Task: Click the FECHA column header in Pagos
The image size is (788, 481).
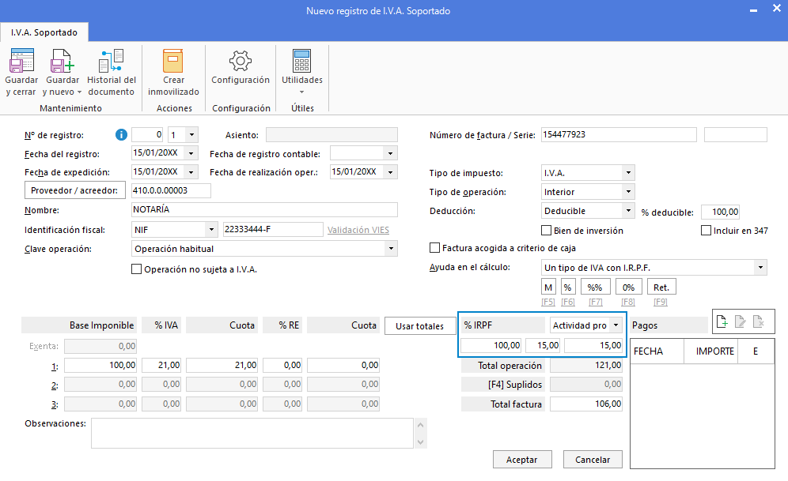Action: point(657,351)
